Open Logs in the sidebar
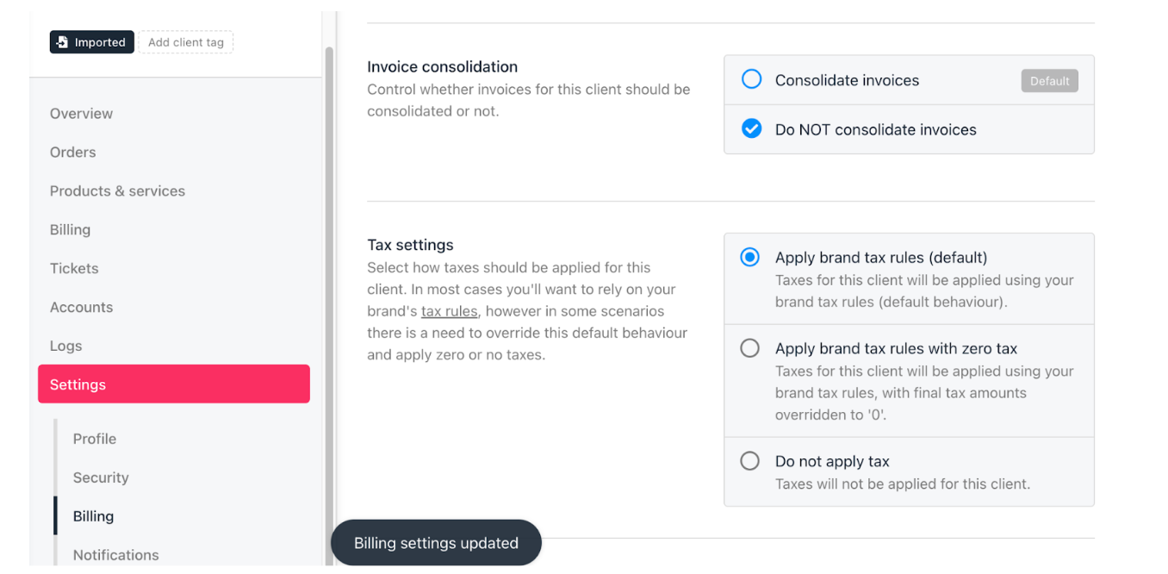Screen dimensions: 1168x574 tap(66, 346)
